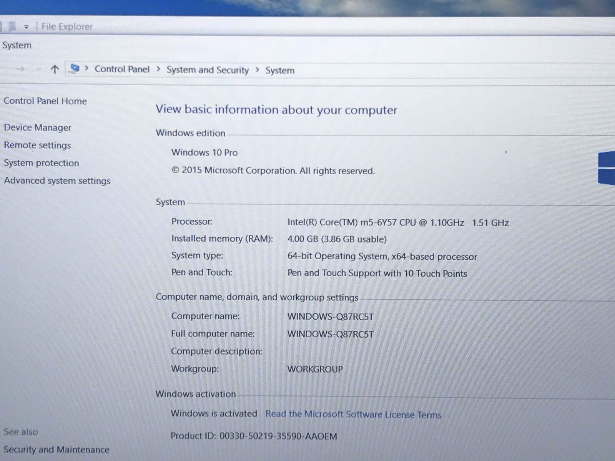Open Device Manager link
615x461 pixels.
(38, 128)
